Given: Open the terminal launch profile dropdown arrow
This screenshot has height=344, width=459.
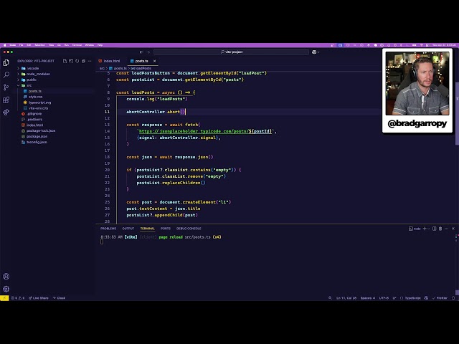Looking at the screenshot, I should point(429,229).
